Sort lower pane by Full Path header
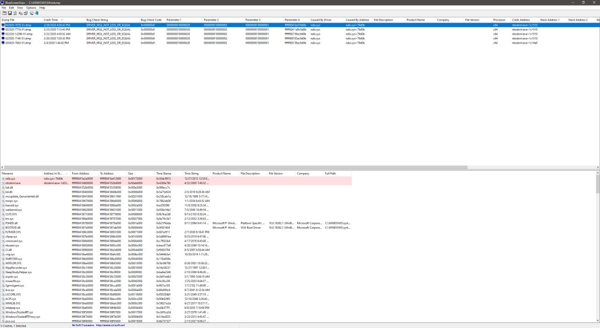Screen dimensions: 600x328 pos(337,174)
